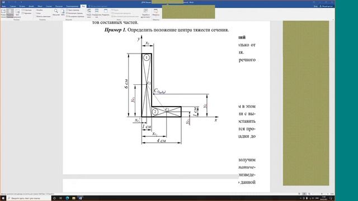Select Page Width (По ширине страницы) option
The height and width of the screenshot is (201, 358).
(x=75, y=16)
